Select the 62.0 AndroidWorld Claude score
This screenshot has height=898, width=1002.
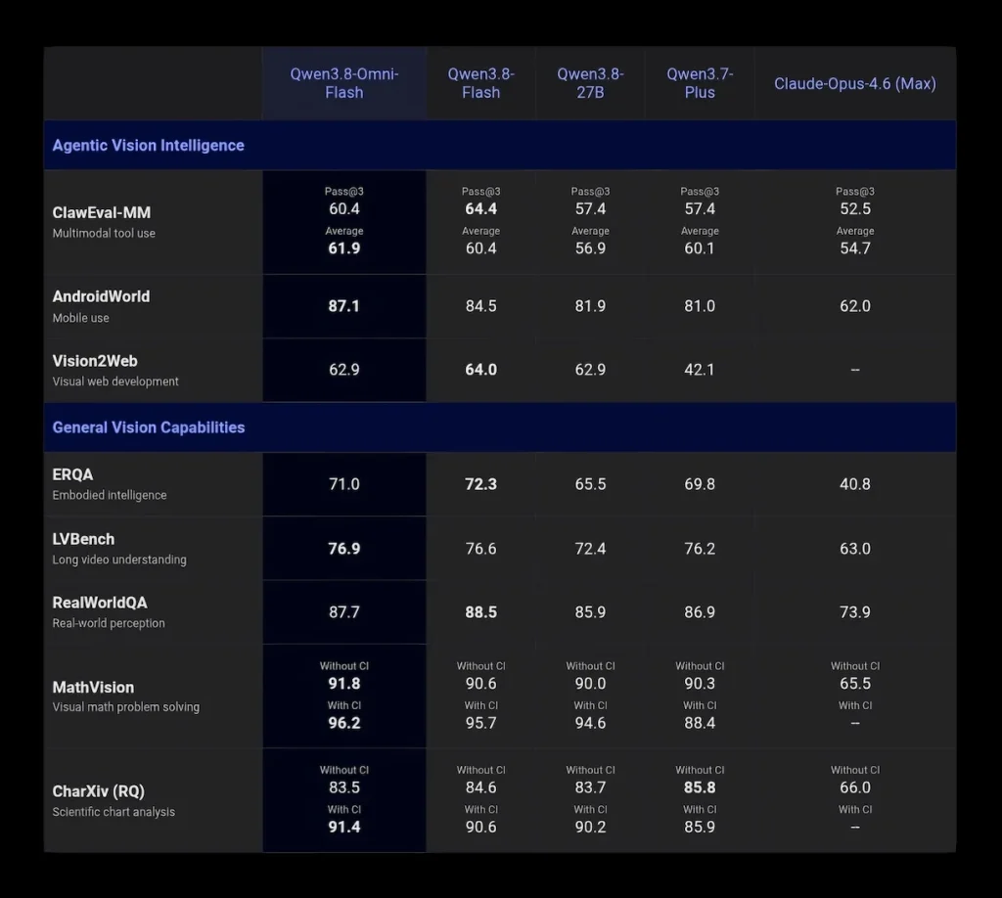854,306
